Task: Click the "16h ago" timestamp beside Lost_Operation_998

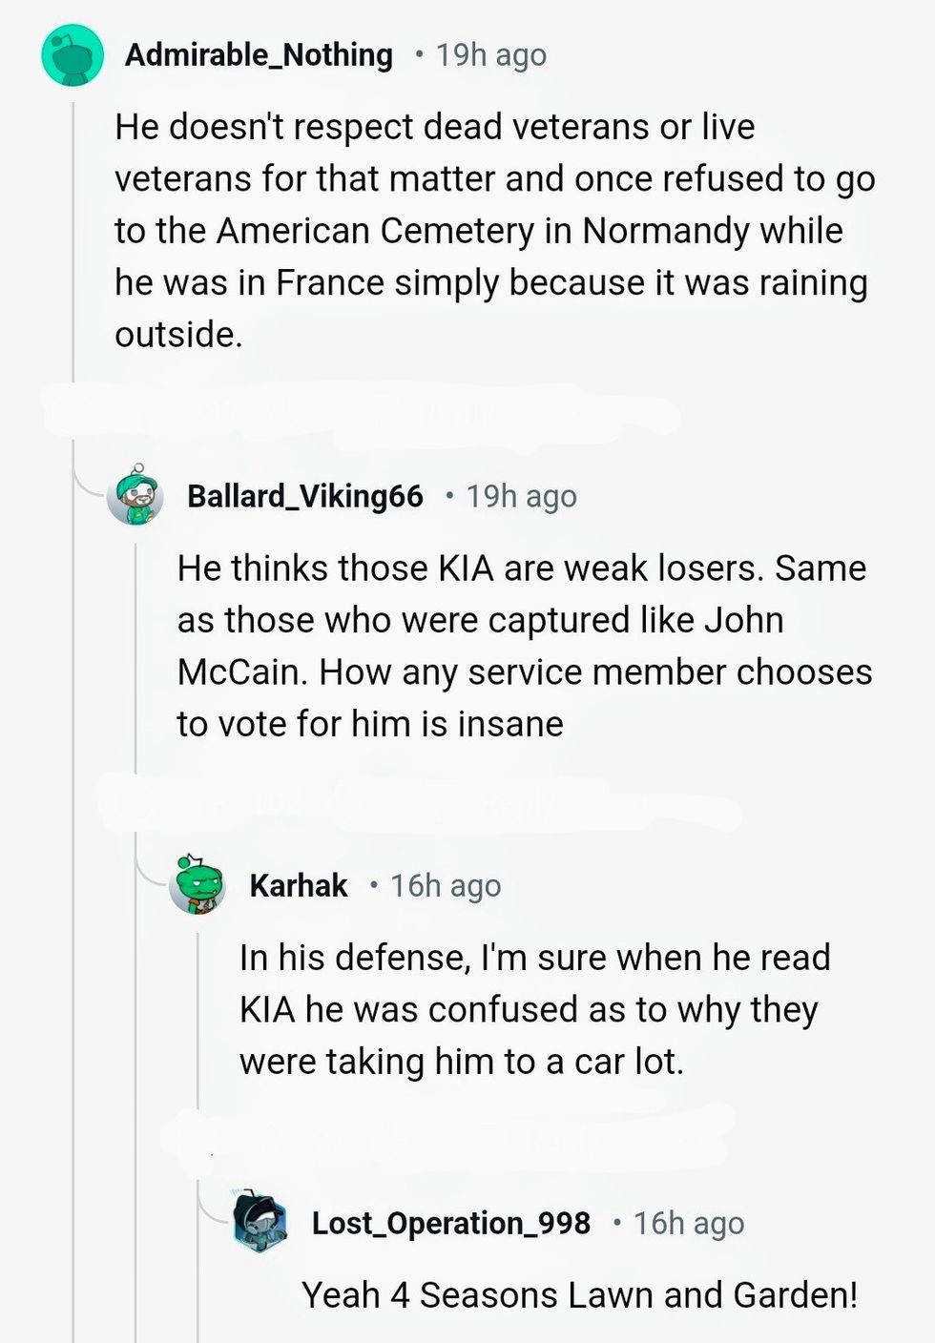Action: point(688,1223)
